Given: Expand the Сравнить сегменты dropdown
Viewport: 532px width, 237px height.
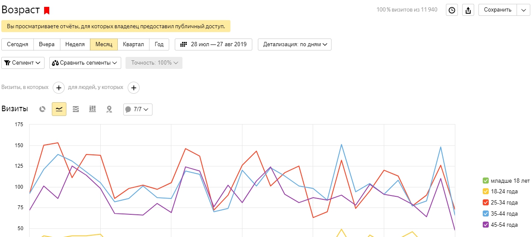Looking at the screenshot, I should [x=85, y=63].
